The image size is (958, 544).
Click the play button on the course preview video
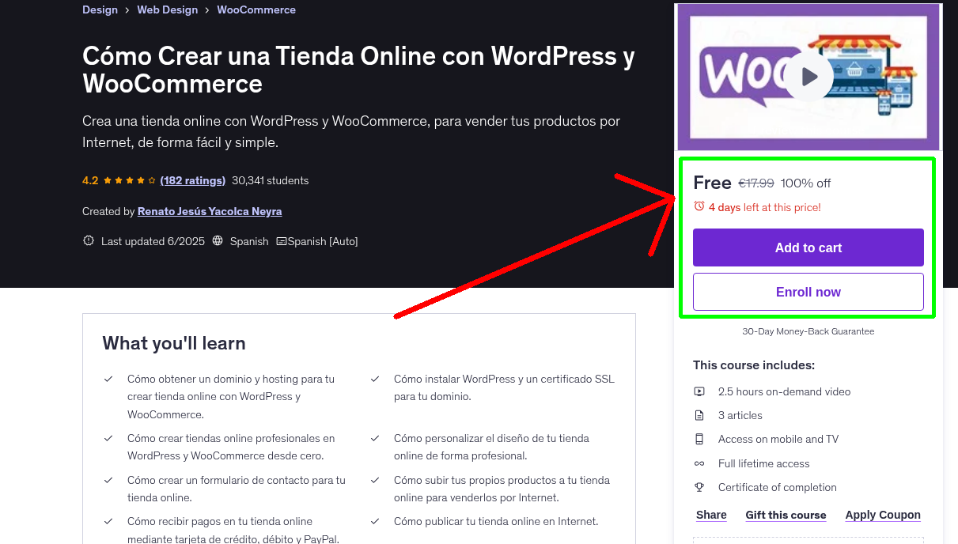pyautogui.click(x=808, y=76)
